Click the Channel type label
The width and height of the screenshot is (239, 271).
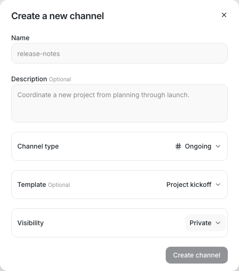tap(38, 146)
